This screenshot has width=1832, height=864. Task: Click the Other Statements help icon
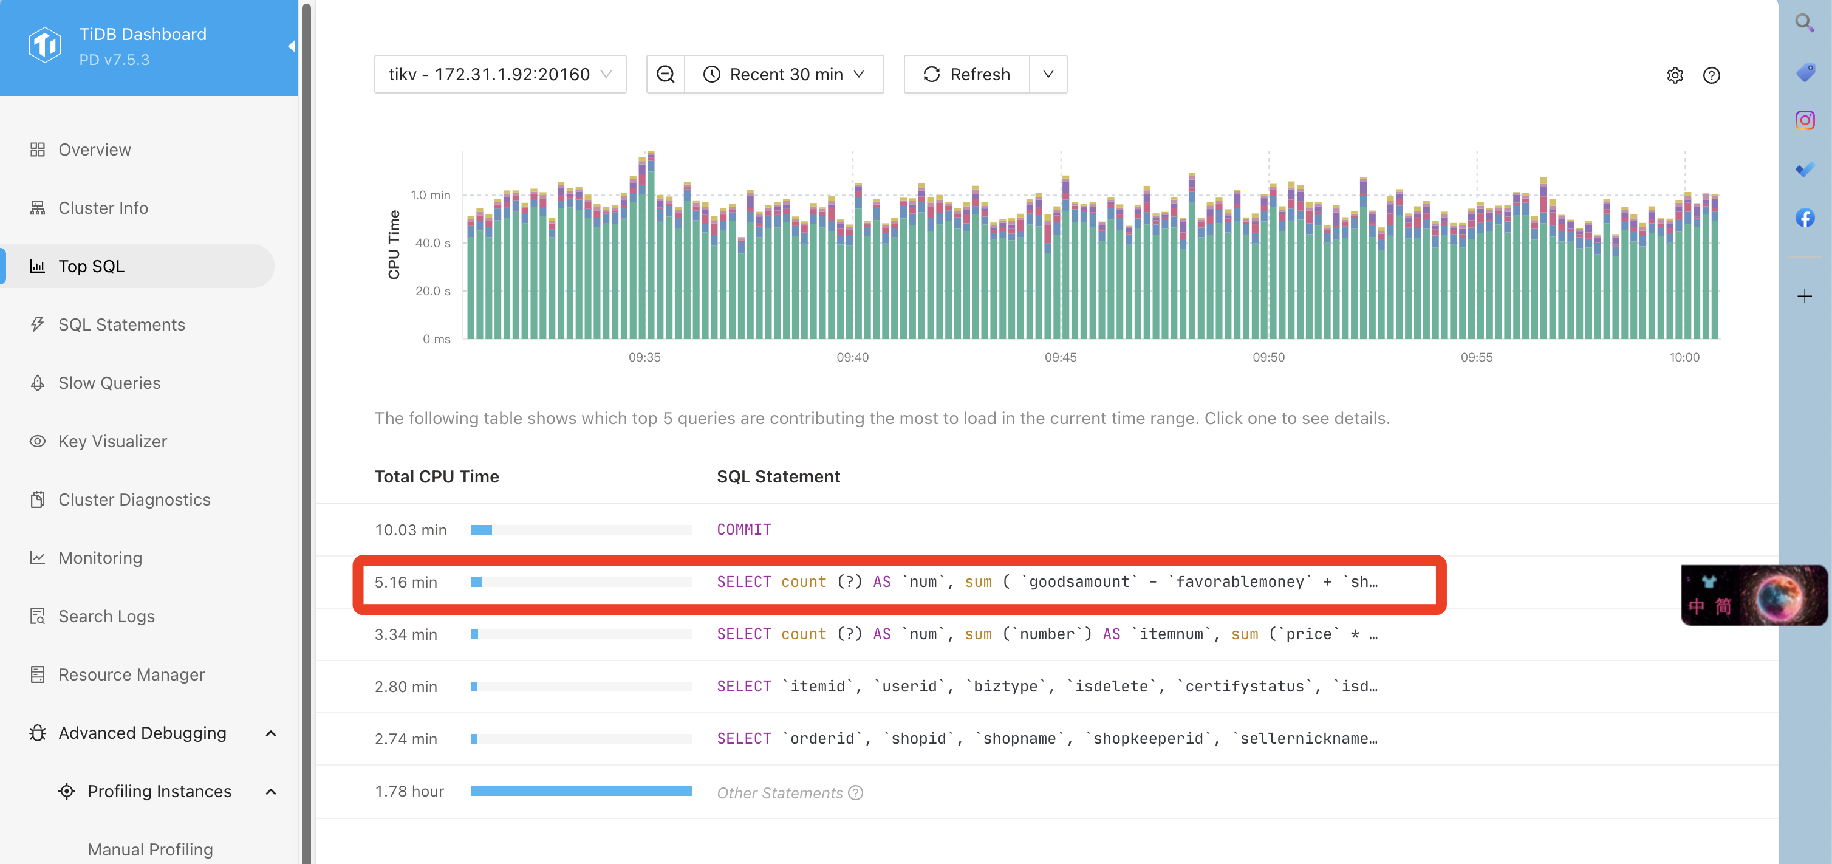click(856, 793)
